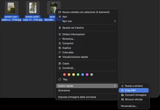
Task: Choose Converti immagine
Action: tap(134, 95)
